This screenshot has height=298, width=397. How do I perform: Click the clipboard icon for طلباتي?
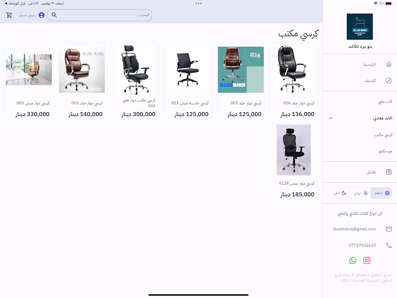coord(388,172)
